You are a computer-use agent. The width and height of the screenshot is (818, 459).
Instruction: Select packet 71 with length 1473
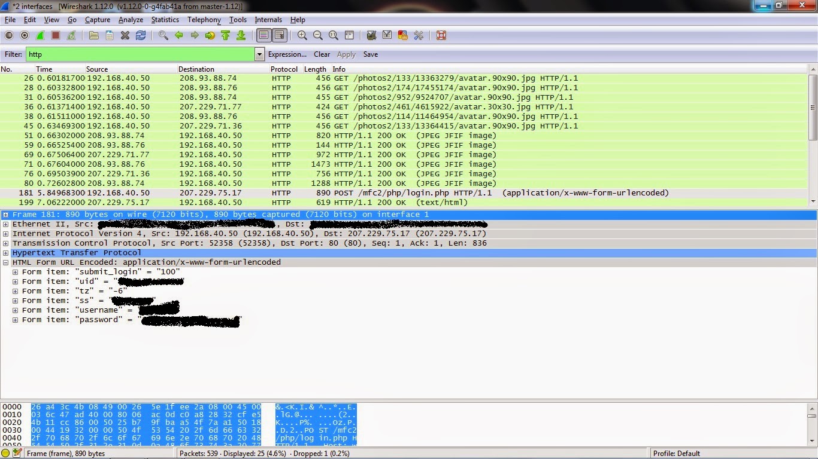pos(404,164)
